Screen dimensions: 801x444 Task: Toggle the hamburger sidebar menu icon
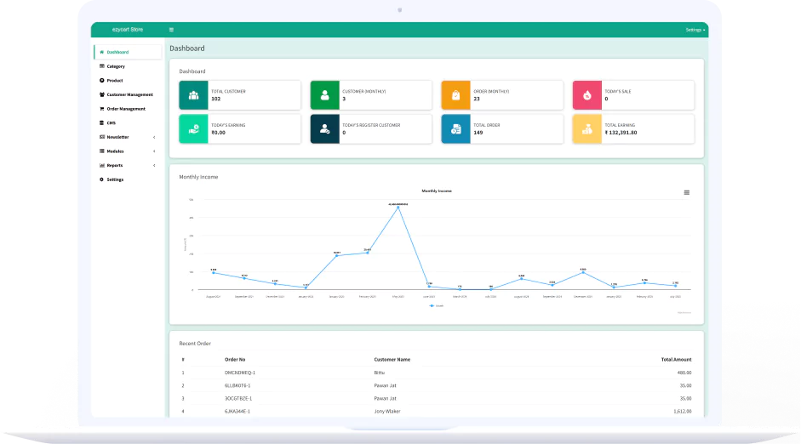[x=171, y=30]
